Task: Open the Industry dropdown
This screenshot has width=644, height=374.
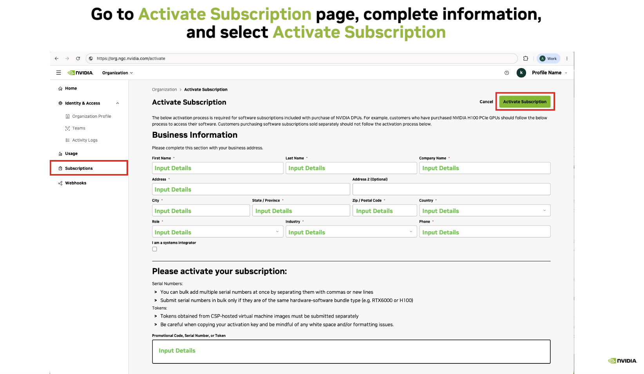Action: 351,232
